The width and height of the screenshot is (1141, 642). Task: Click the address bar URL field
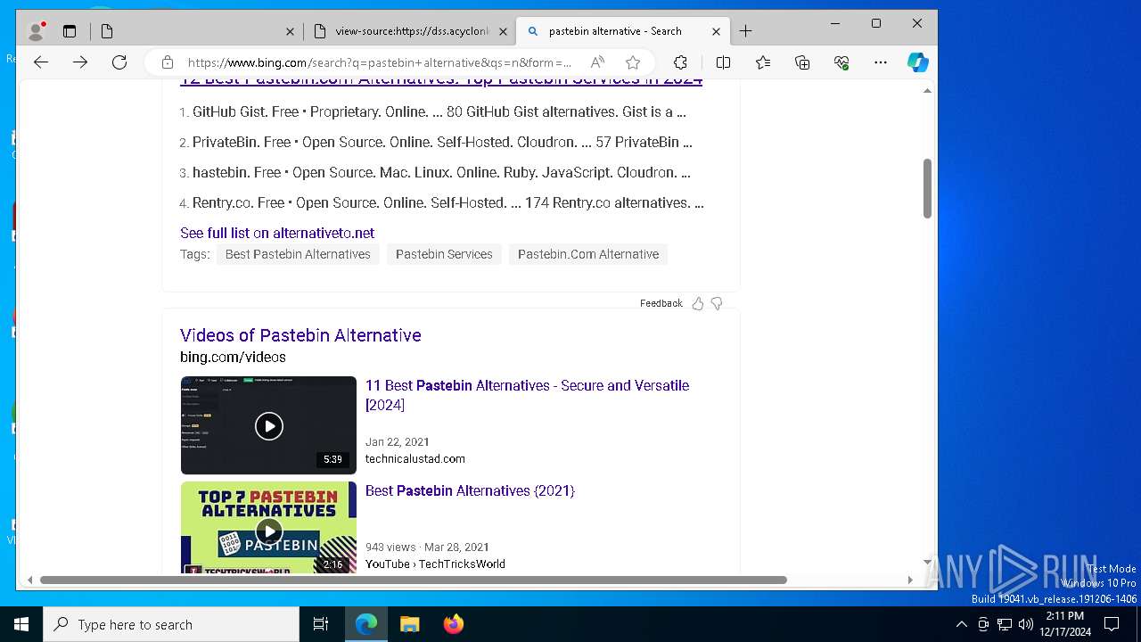point(379,62)
